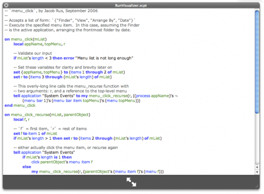264x194 pixels.
Task: Click the 'set r to (items 3 through' line
Action: click(x=63, y=77)
